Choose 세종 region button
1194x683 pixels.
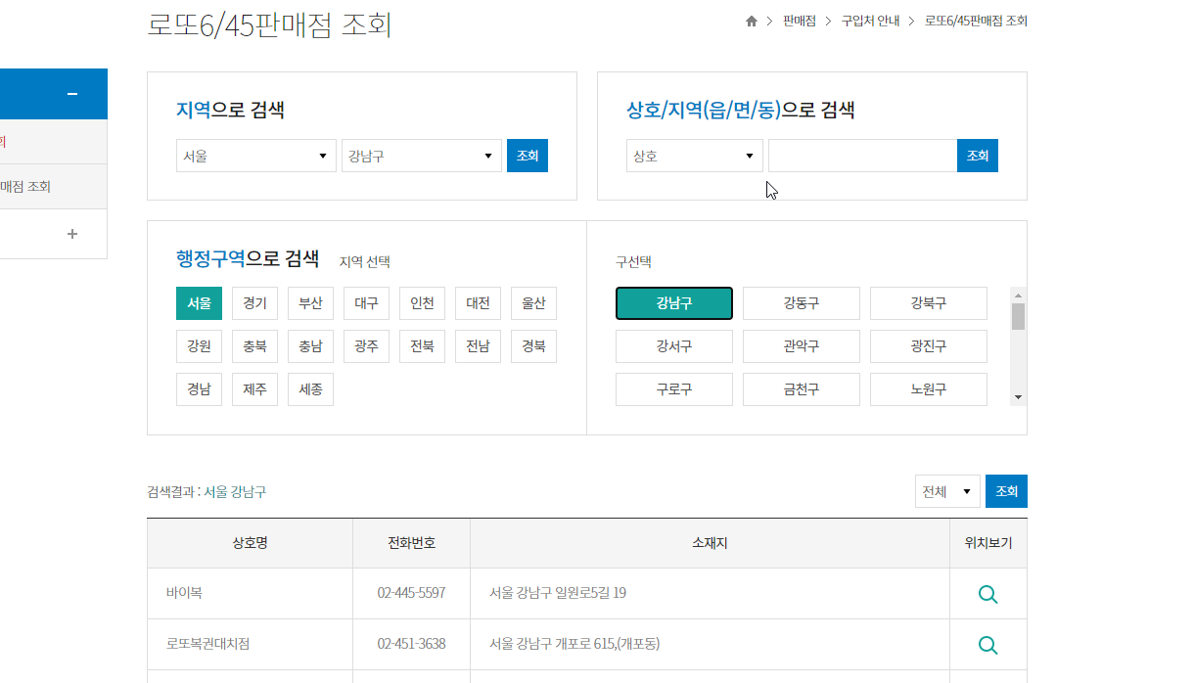310,389
